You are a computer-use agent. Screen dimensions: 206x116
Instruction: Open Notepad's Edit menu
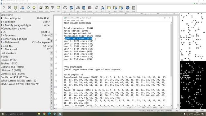tap(68, 21)
